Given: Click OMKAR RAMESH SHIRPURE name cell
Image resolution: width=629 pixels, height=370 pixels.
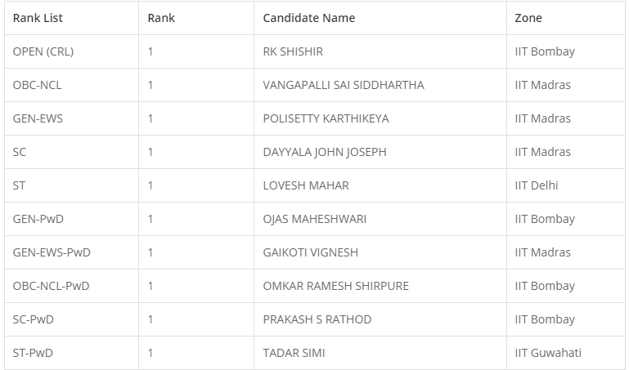Looking at the screenshot, I should point(335,286).
